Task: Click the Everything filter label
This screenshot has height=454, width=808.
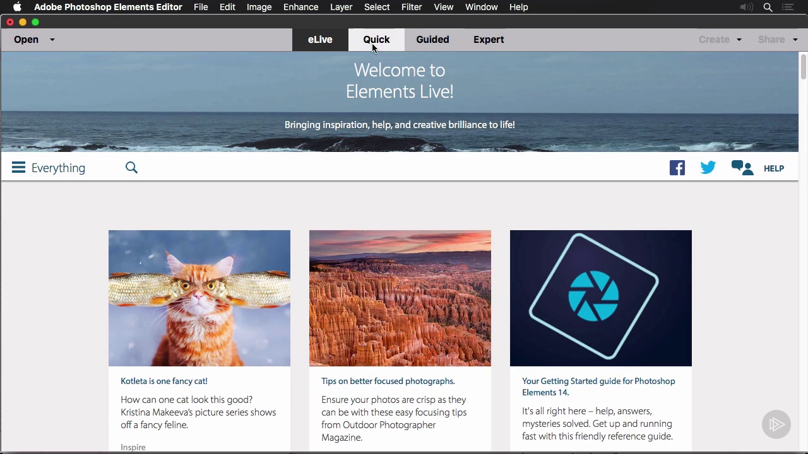Action: (58, 168)
